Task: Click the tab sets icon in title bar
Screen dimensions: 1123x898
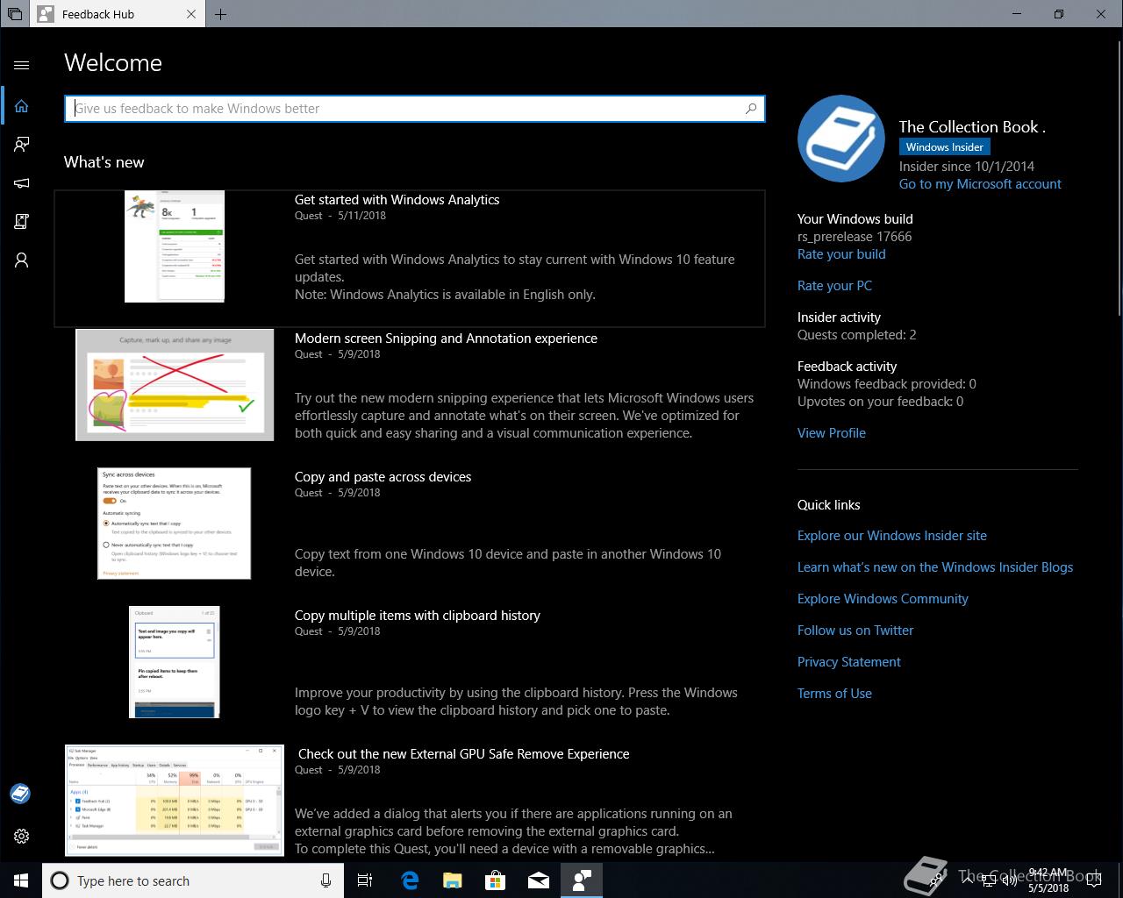Action: (x=15, y=14)
